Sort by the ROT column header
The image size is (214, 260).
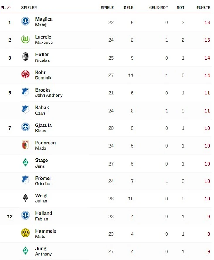[180, 8]
